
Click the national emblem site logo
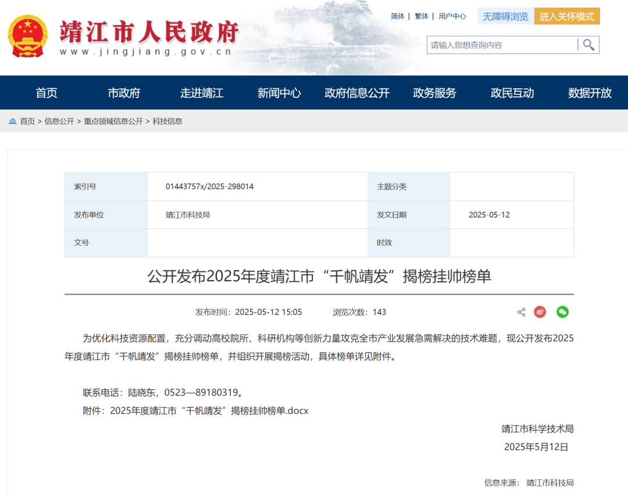click(x=27, y=35)
